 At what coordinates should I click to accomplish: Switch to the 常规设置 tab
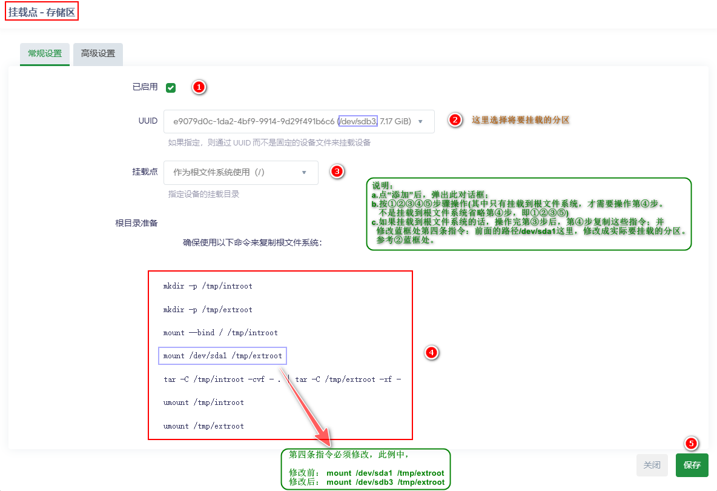45,53
